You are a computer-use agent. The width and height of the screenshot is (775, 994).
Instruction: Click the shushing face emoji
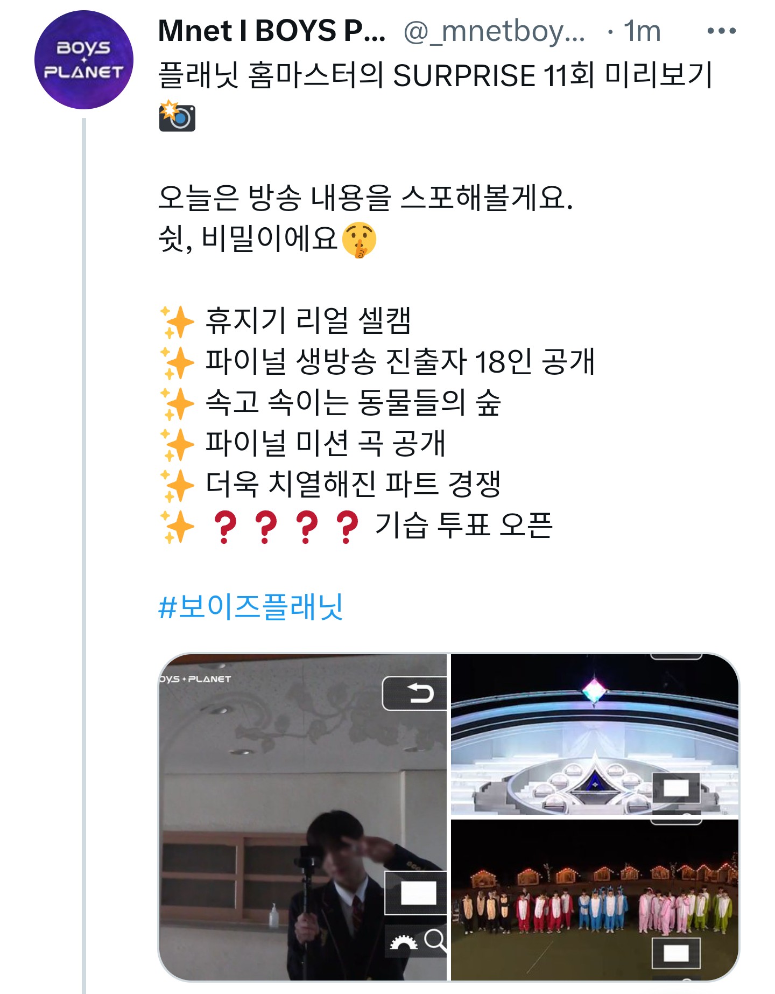click(x=359, y=240)
